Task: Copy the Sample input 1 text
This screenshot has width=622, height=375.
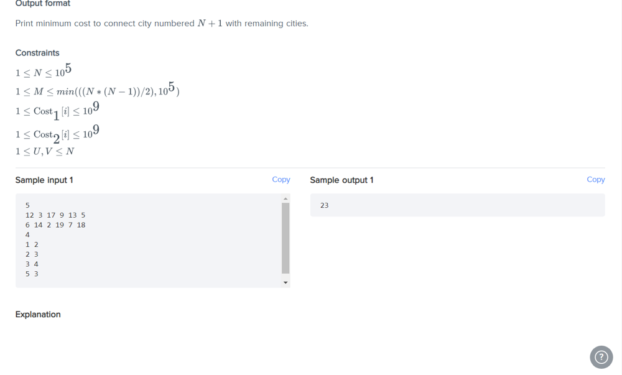Action: (x=281, y=180)
